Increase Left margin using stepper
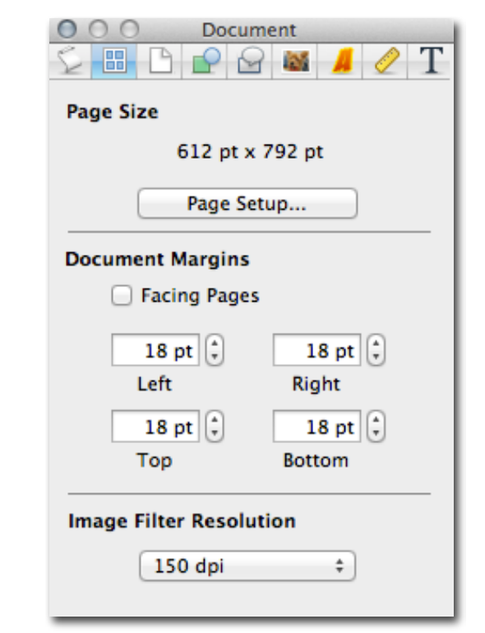Image resolution: width=485 pixels, height=633 pixels. click(215, 344)
